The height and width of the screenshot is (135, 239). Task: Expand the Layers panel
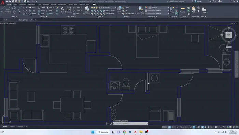click(100, 17)
